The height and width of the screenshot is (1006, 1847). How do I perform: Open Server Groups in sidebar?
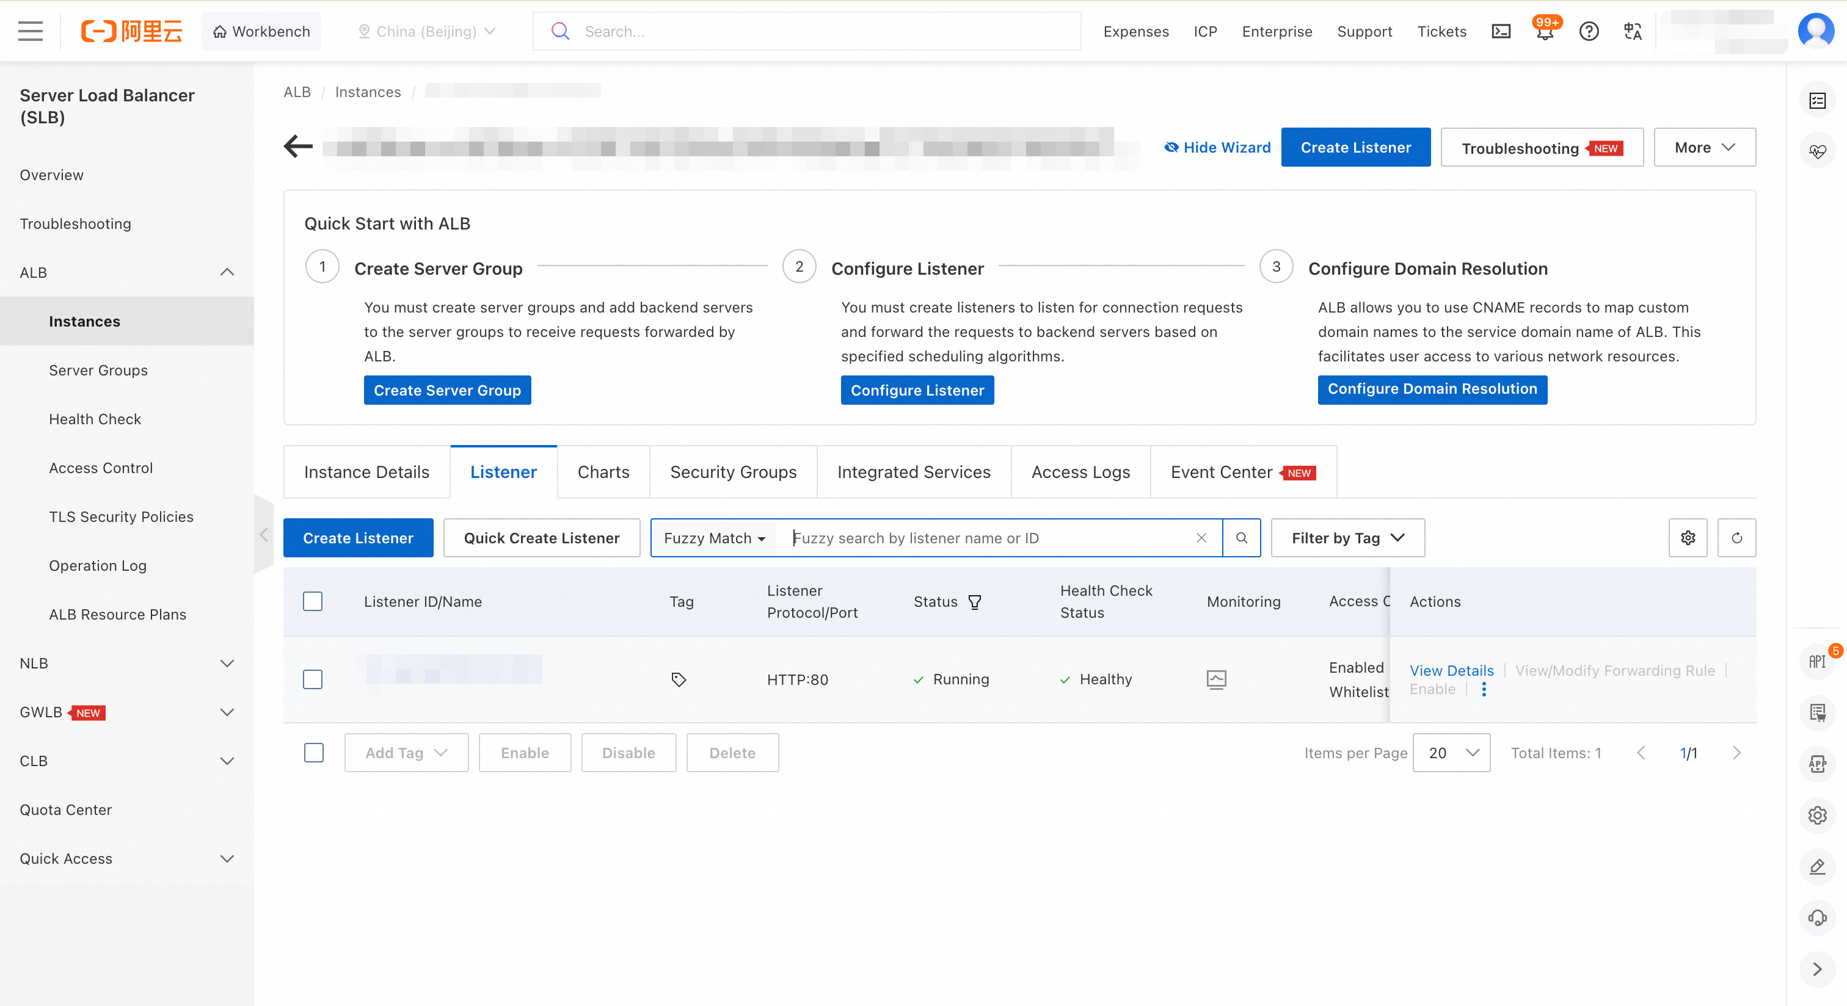[x=98, y=371]
